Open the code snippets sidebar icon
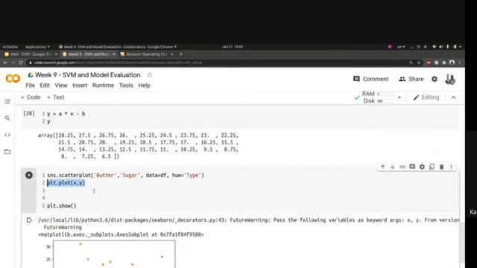Screen dimensions: 477x268 tap(7, 135)
